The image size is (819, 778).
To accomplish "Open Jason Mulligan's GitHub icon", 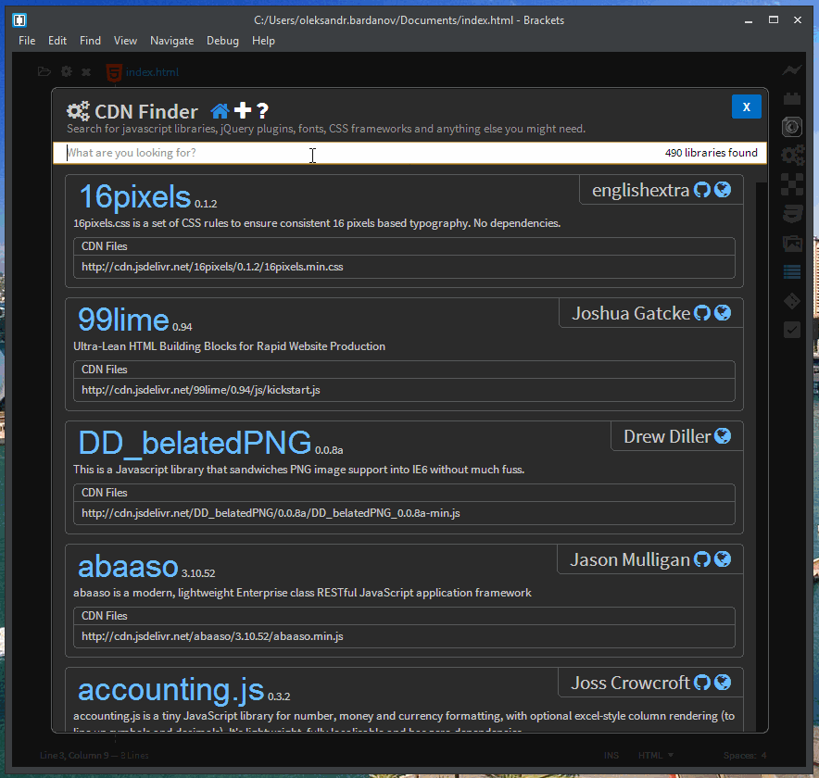I will click(x=702, y=559).
